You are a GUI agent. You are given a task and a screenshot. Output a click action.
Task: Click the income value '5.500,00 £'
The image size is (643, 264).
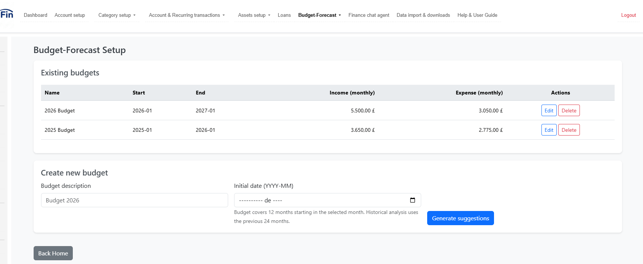[x=363, y=111]
